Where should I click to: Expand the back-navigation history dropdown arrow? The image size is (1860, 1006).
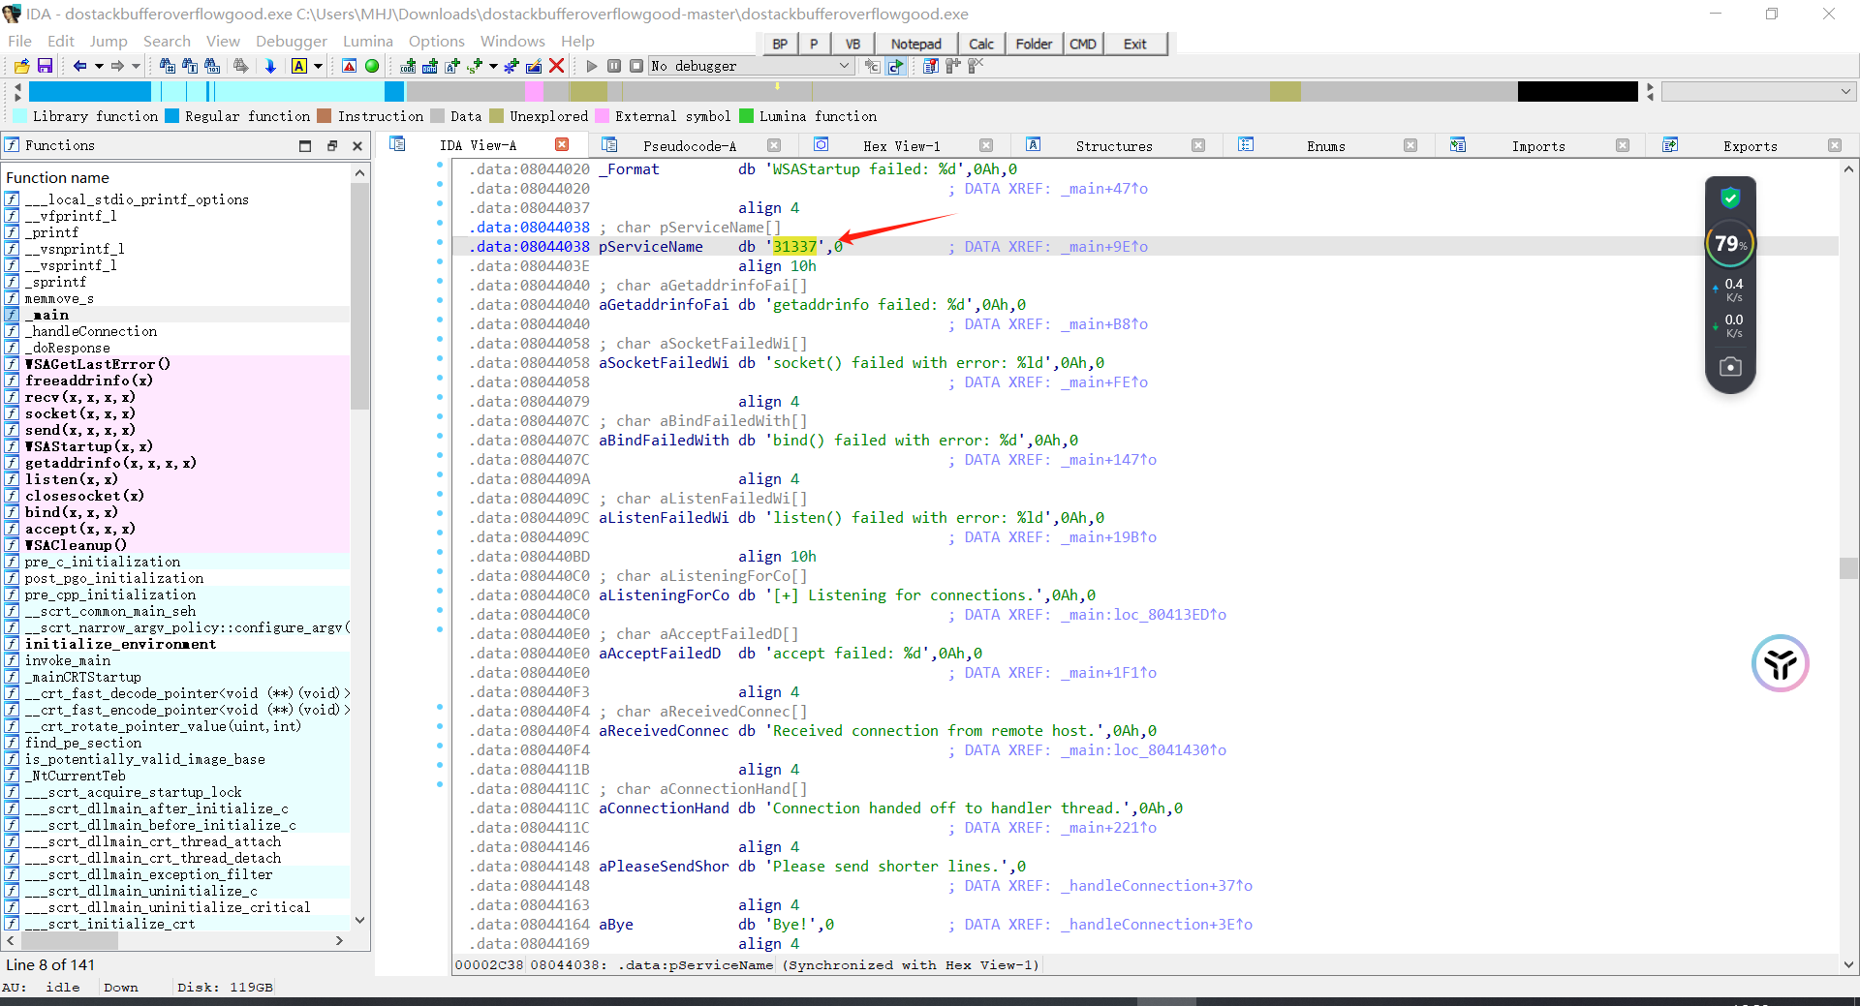click(x=99, y=66)
